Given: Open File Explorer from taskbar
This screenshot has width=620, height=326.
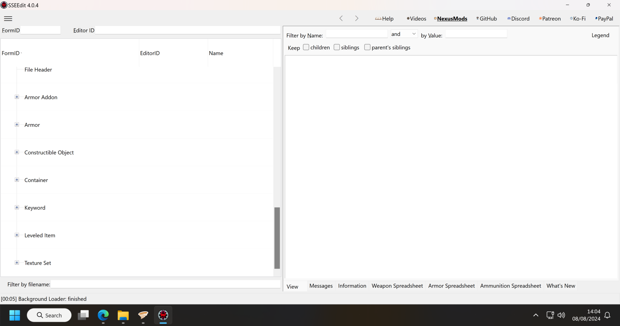Looking at the screenshot, I should [x=123, y=315].
